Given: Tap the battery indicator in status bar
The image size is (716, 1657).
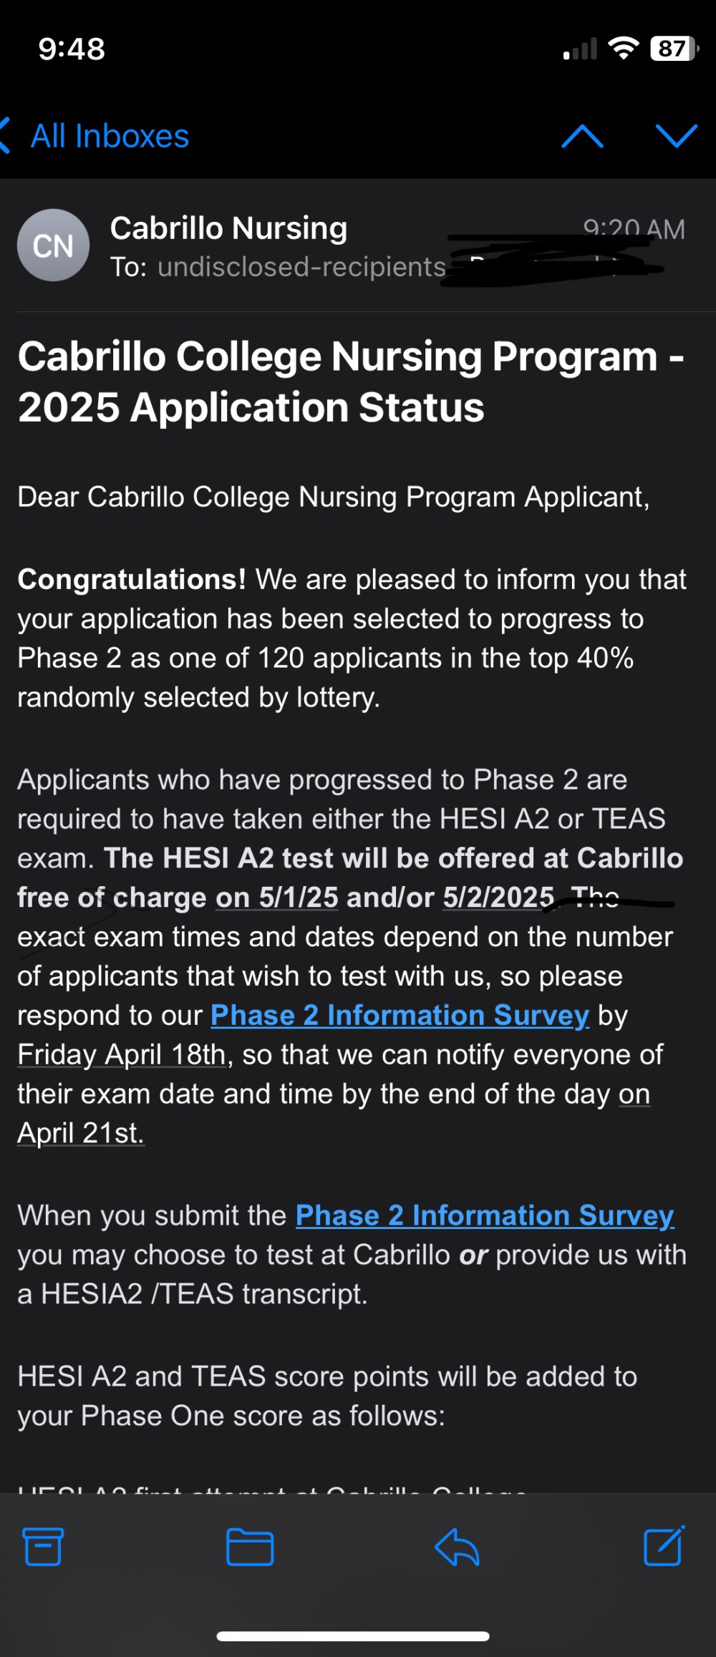Looking at the screenshot, I should pyautogui.click(x=673, y=49).
